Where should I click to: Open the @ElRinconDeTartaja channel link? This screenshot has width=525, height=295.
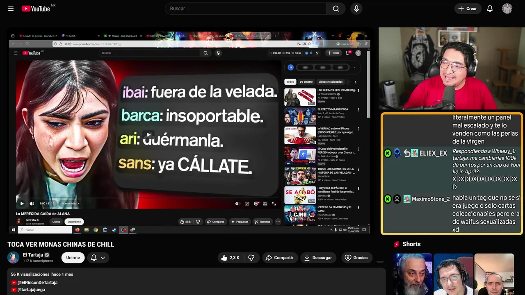(x=37, y=283)
